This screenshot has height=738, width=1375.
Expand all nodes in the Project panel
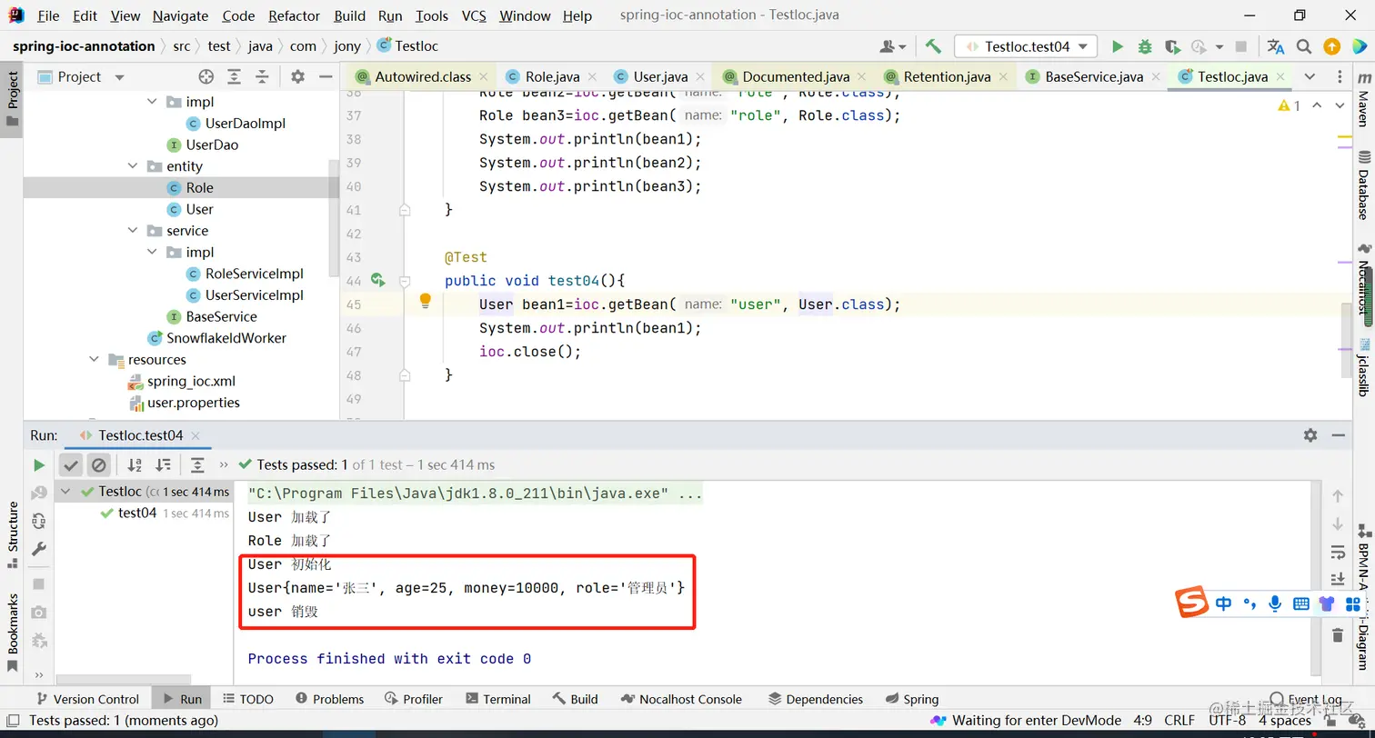[x=235, y=77]
